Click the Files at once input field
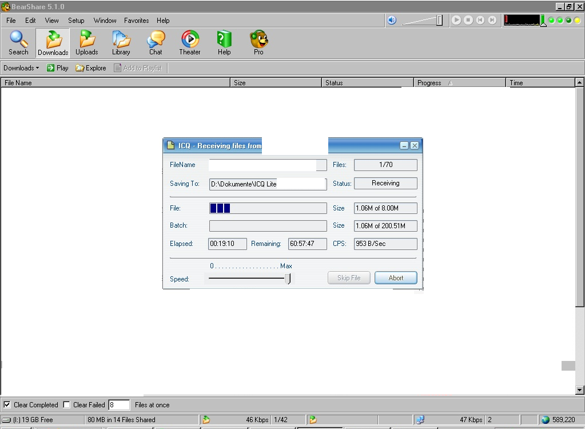The image size is (585, 429). 119,405
